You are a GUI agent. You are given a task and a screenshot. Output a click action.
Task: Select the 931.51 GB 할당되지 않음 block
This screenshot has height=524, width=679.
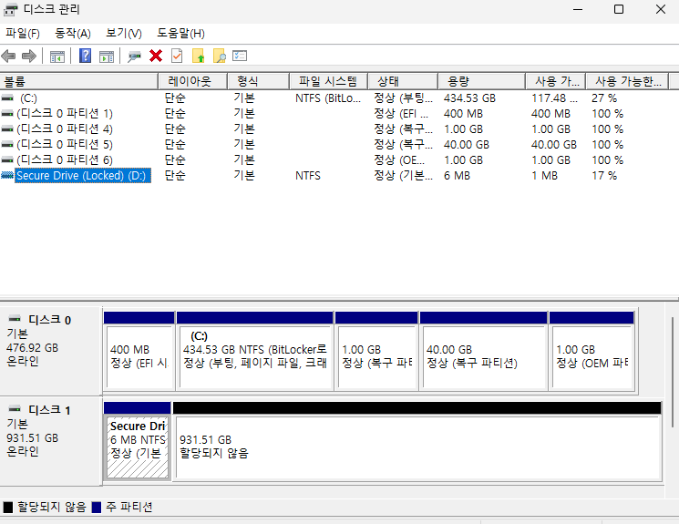[417, 441]
